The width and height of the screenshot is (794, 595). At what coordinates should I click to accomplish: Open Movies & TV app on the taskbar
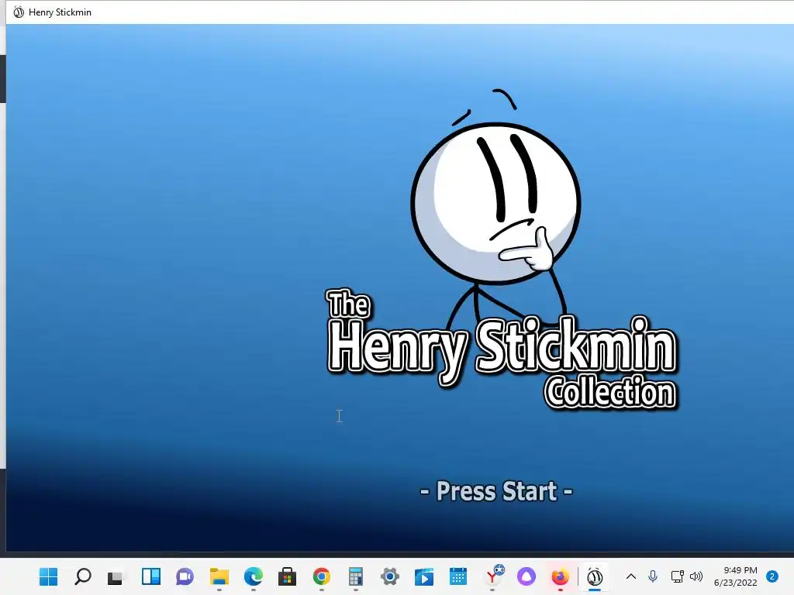pos(424,576)
